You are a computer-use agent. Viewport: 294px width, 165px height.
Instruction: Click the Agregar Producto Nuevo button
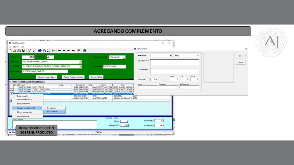pyautogui.click(x=47, y=77)
